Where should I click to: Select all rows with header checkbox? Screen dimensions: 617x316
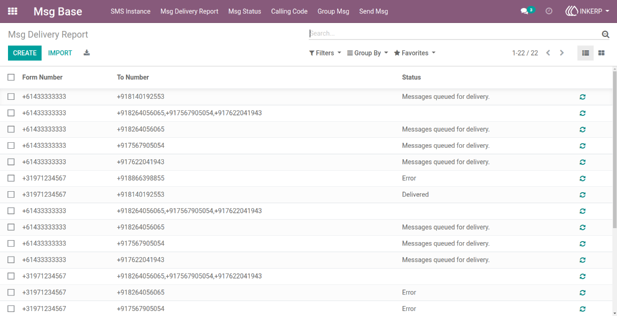click(11, 77)
